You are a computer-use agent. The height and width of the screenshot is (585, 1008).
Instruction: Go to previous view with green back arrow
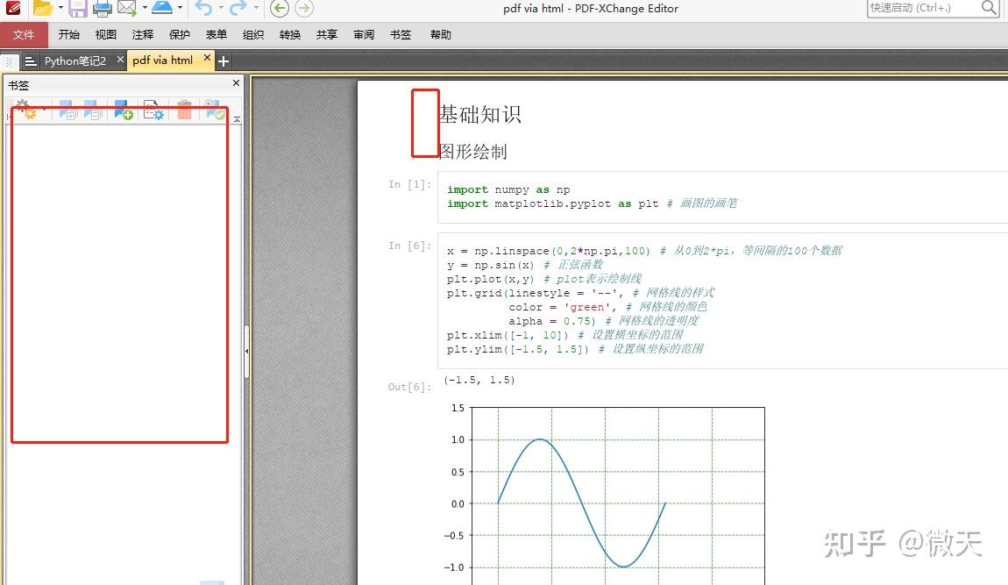point(280,10)
